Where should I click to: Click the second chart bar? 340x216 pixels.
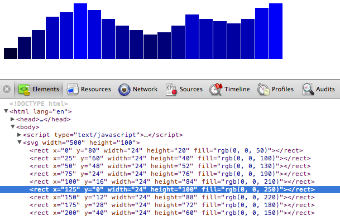pos(25,48)
